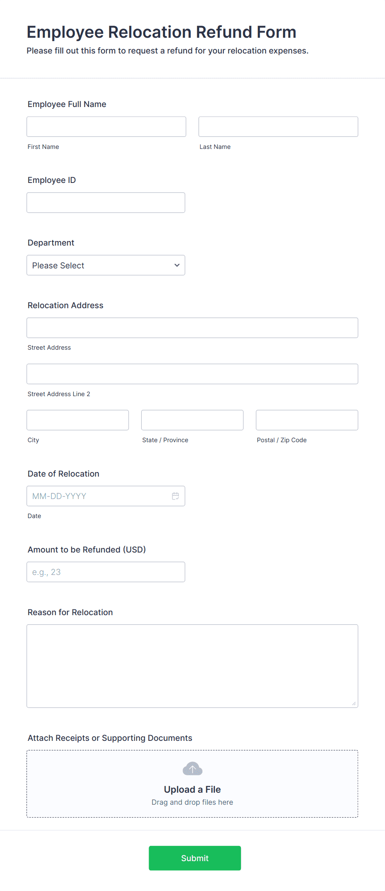Viewport: 385px width, 891px height.
Task: Grab the textarea resize handle corner
Action: point(354,704)
